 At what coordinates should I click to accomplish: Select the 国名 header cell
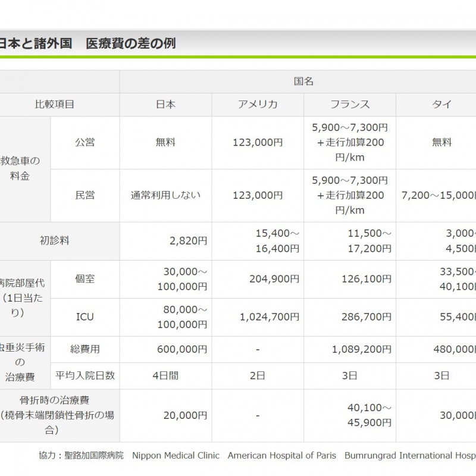303,82
